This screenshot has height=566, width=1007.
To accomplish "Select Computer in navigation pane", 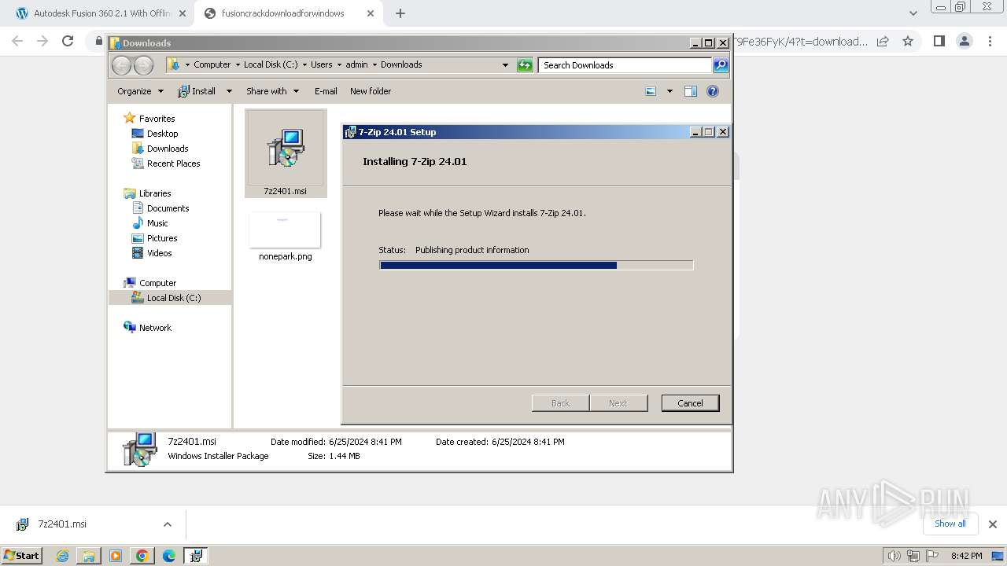I will (x=157, y=283).
